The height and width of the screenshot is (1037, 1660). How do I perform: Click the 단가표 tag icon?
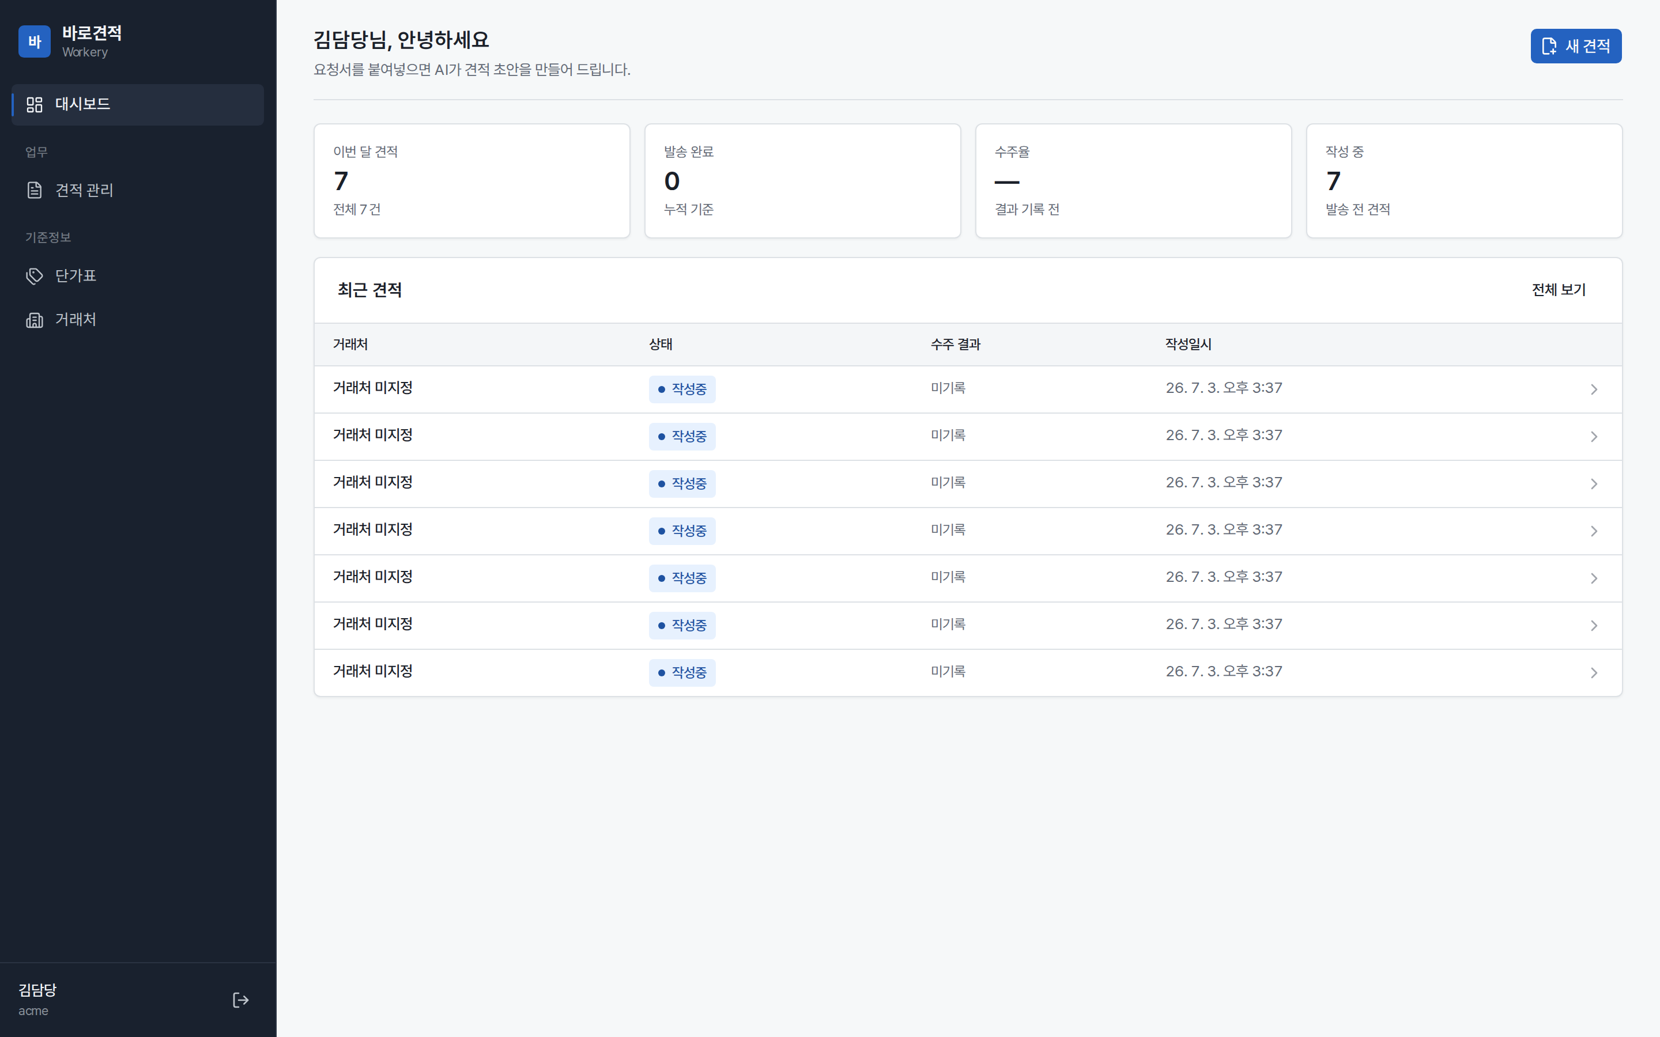[x=35, y=276]
